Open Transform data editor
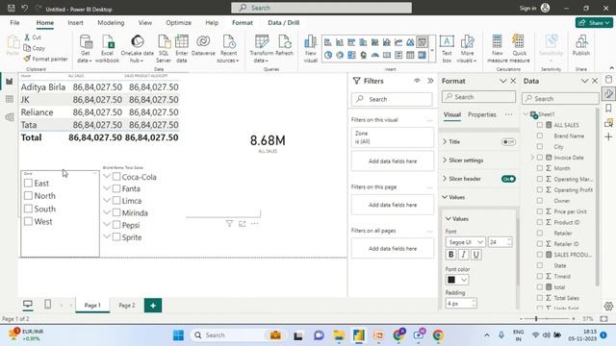This screenshot has height=346, width=616. 261,49
